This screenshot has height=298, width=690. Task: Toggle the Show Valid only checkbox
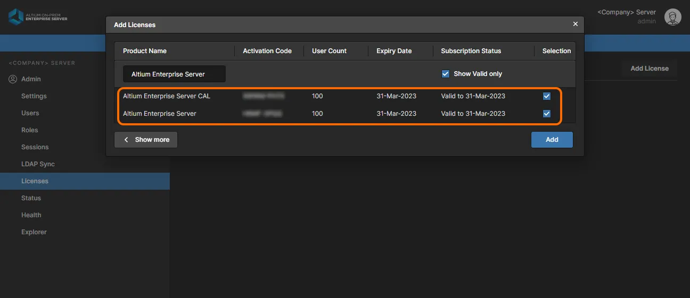pos(446,74)
